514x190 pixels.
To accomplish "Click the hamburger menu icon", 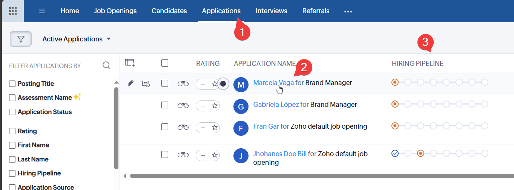I will (x=42, y=11).
